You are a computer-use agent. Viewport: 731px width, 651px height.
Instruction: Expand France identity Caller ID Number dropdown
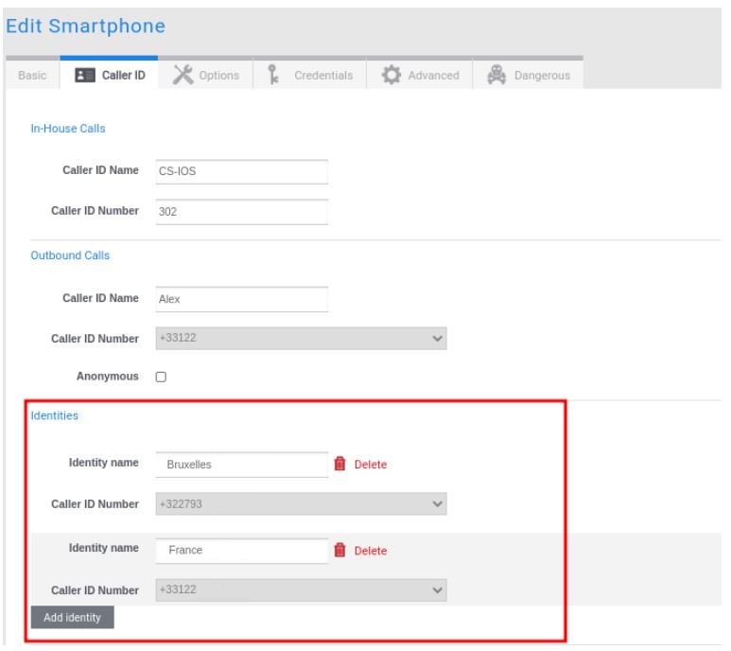point(299,590)
